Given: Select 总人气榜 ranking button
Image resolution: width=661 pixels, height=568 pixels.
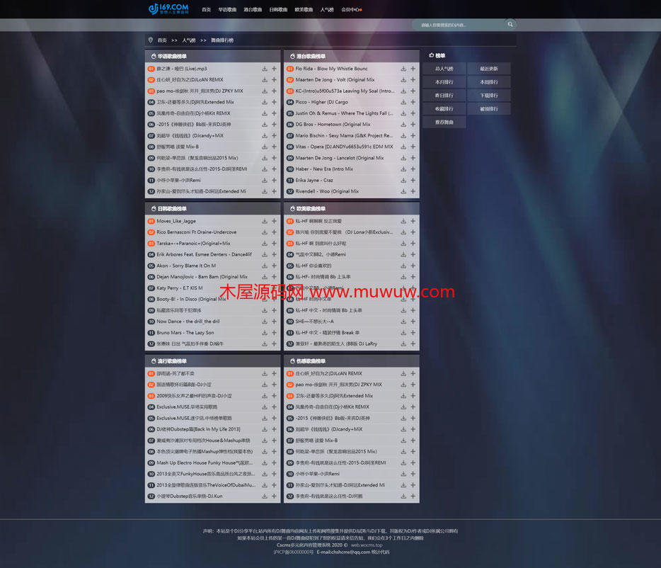Looking at the screenshot, I should [444, 69].
